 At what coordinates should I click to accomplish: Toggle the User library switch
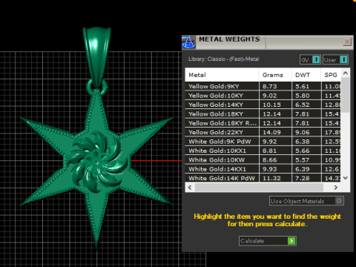tap(335, 59)
